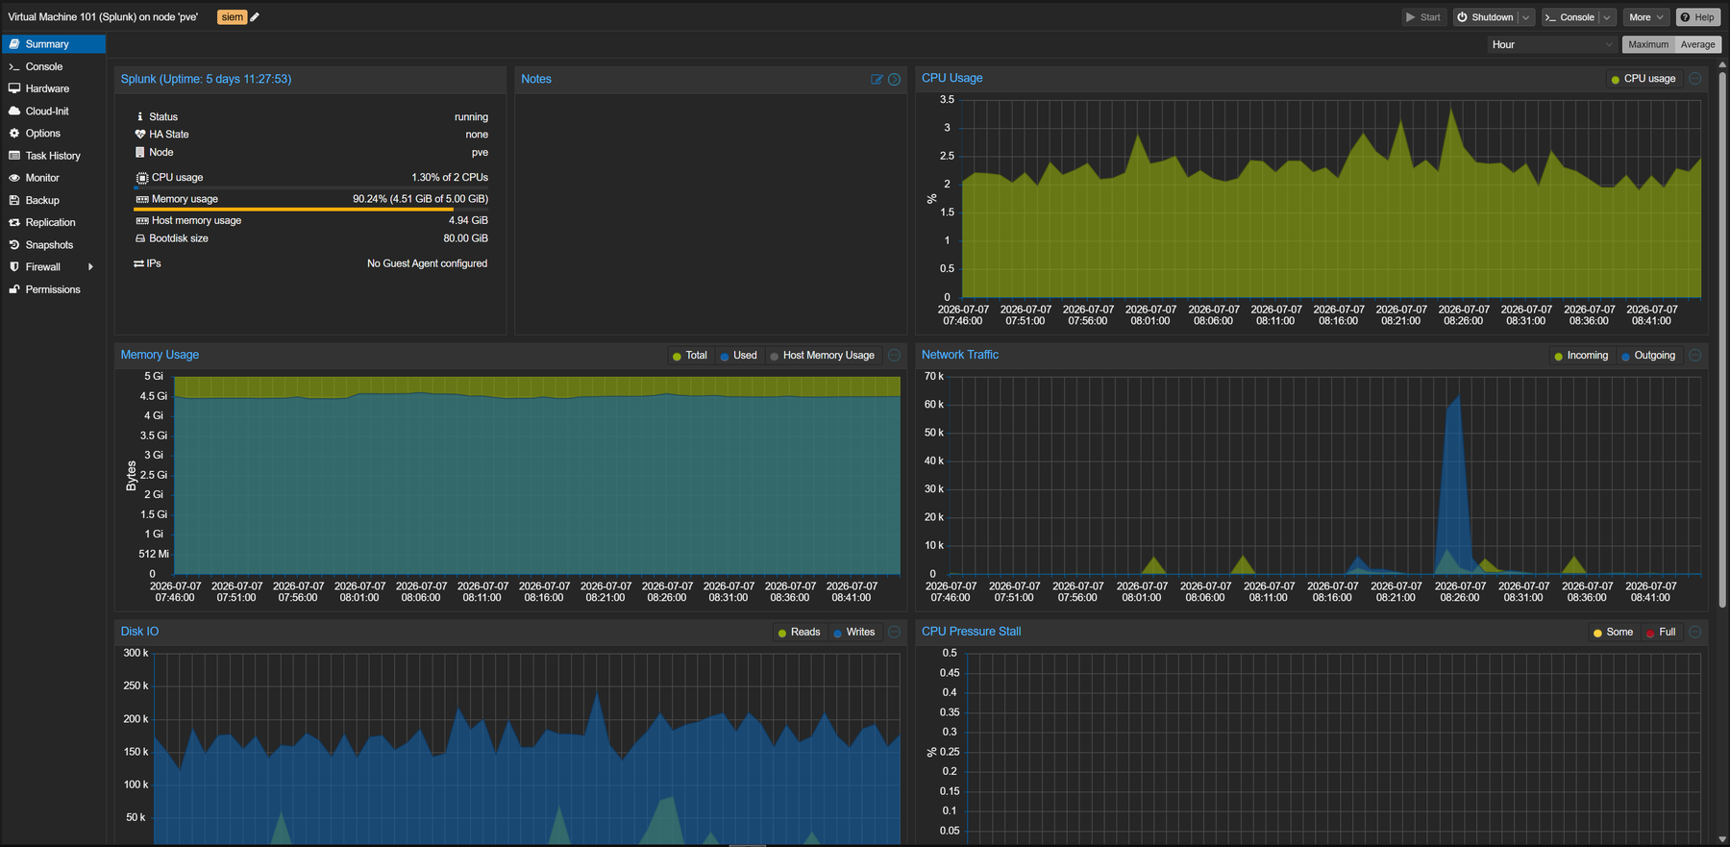
Task: Open Cloud-Init configuration
Action: (x=54, y=111)
